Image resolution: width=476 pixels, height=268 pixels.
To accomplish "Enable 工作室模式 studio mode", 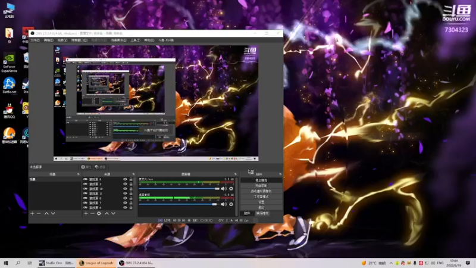I will click(261, 197).
